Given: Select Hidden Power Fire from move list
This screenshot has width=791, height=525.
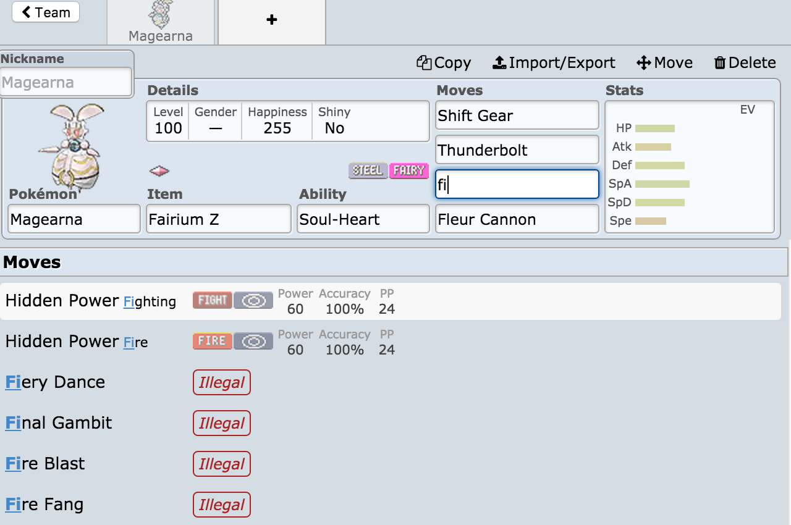Looking at the screenshot, I should pyautogui.click(x=77, y=342).
